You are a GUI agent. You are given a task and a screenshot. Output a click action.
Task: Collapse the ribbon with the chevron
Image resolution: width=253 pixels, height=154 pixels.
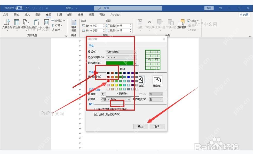tap(250, 36)
